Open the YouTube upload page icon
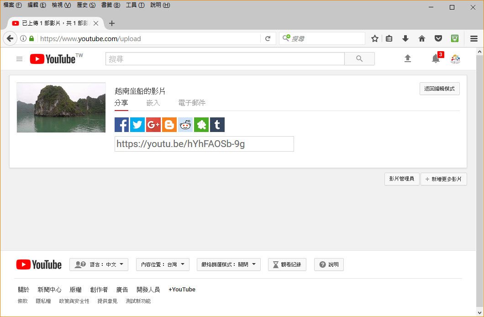Viewport: 484px width, 317px height. click(x=408, y=58)
